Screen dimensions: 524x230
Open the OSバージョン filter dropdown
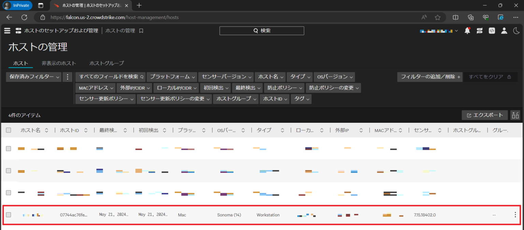pyautogui.click(x=334, y=77)
